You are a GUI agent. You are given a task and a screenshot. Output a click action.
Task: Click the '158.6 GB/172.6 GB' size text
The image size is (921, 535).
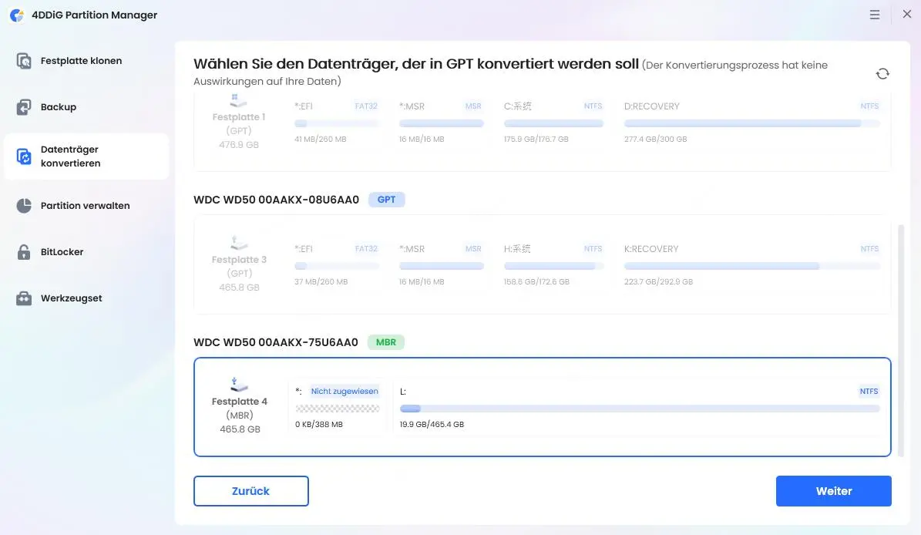pyautogui.click(x=536, y=282)
